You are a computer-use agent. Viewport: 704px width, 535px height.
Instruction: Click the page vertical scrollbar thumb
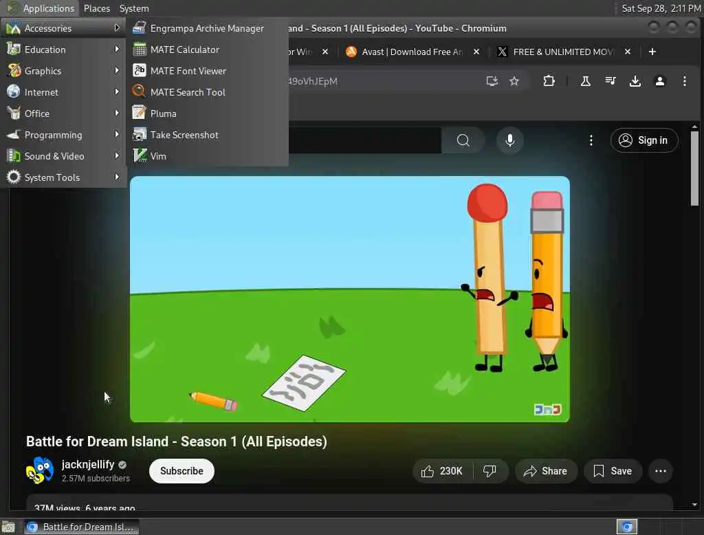tap(694, 168)
